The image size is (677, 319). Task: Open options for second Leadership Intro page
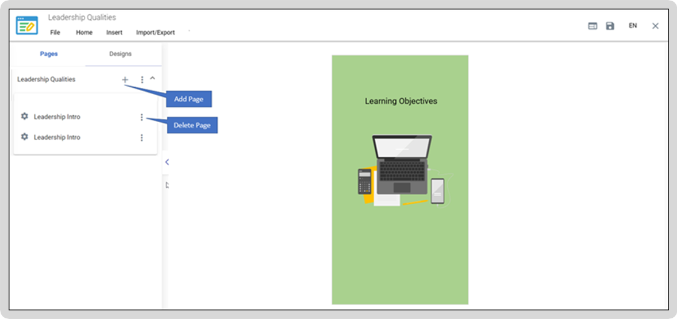click(141, 138)
